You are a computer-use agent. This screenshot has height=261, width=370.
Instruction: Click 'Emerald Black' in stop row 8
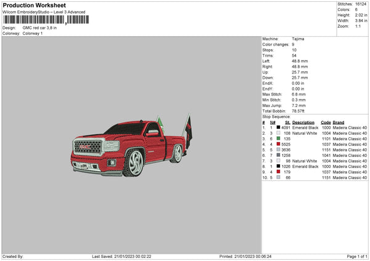(x=305, y=167)
